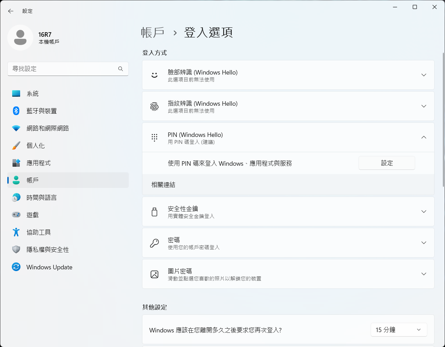Click the 協助工具 accessibility icon
The width and height of the screenshot is (445, 347).
pyautogui.click(x=16, y=232)
